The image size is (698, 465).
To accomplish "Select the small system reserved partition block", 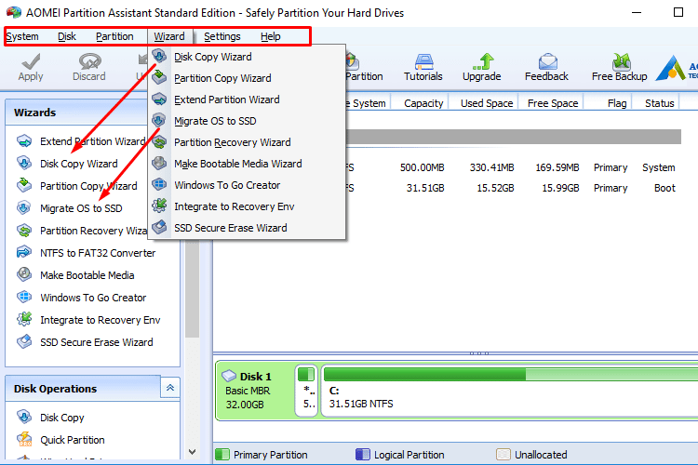I will 306,392.
